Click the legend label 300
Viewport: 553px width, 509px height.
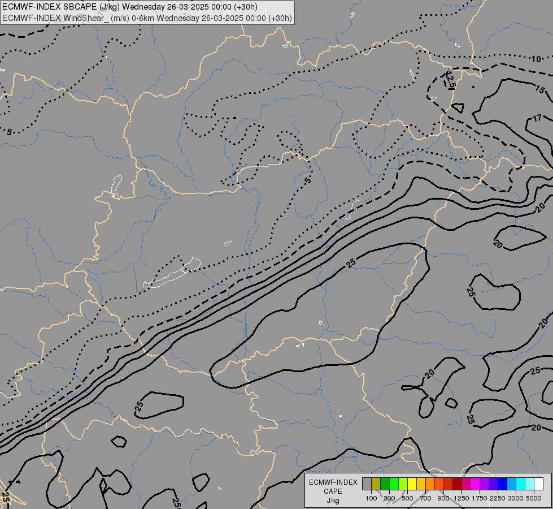click(389, 498)
